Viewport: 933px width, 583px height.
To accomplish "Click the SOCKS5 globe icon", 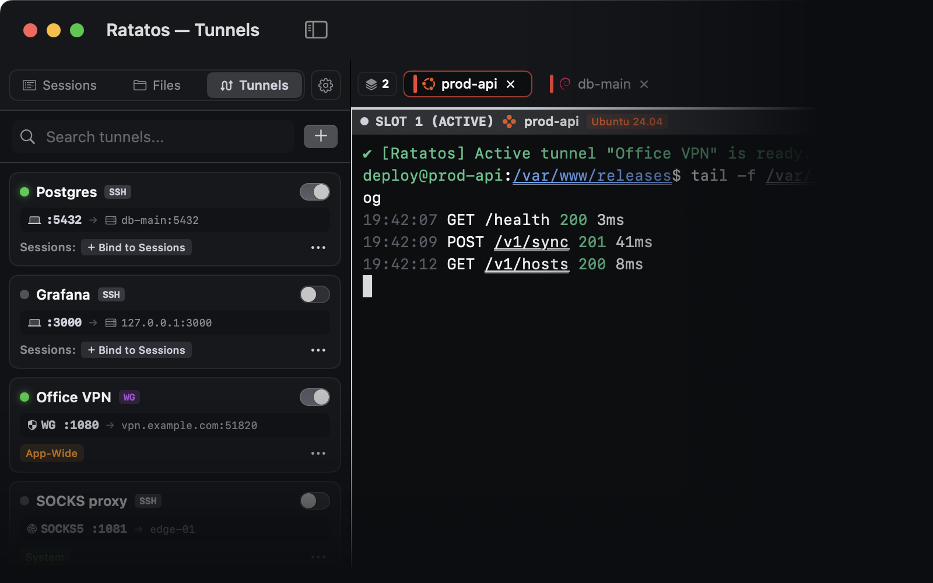I will 32,529.
